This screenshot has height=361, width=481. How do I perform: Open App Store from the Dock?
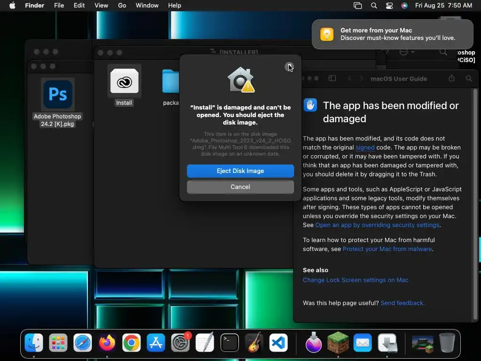(x=156, y=343)
